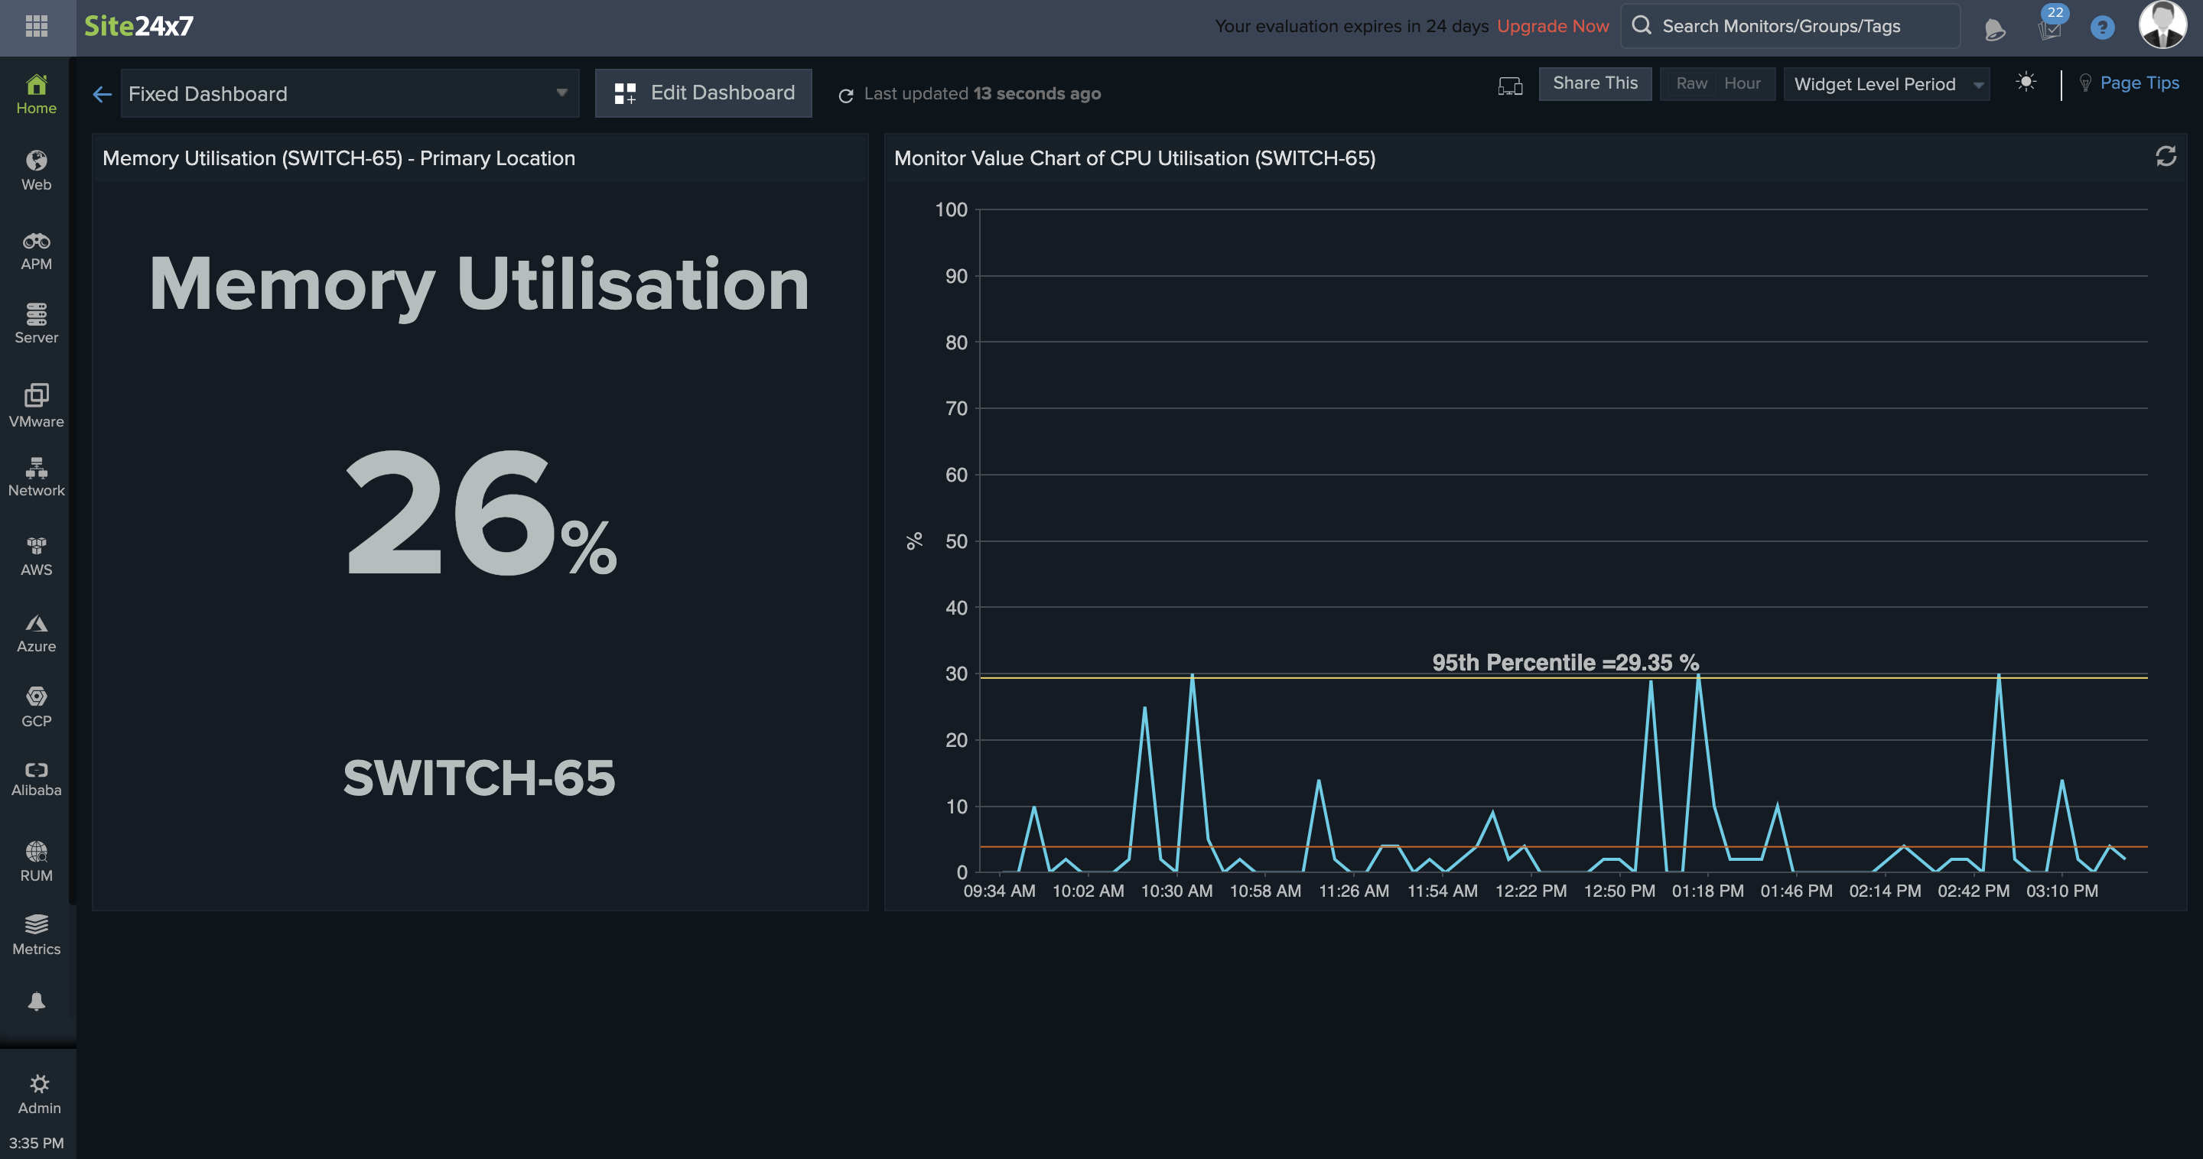Open the user profile avatar
Viewport: 2203px width, 1159px height.
2161,26
